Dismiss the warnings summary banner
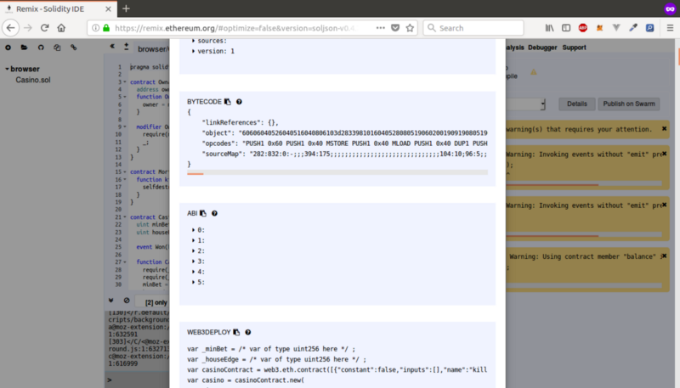This screenshot has height=388, width=680. (664, 128)
